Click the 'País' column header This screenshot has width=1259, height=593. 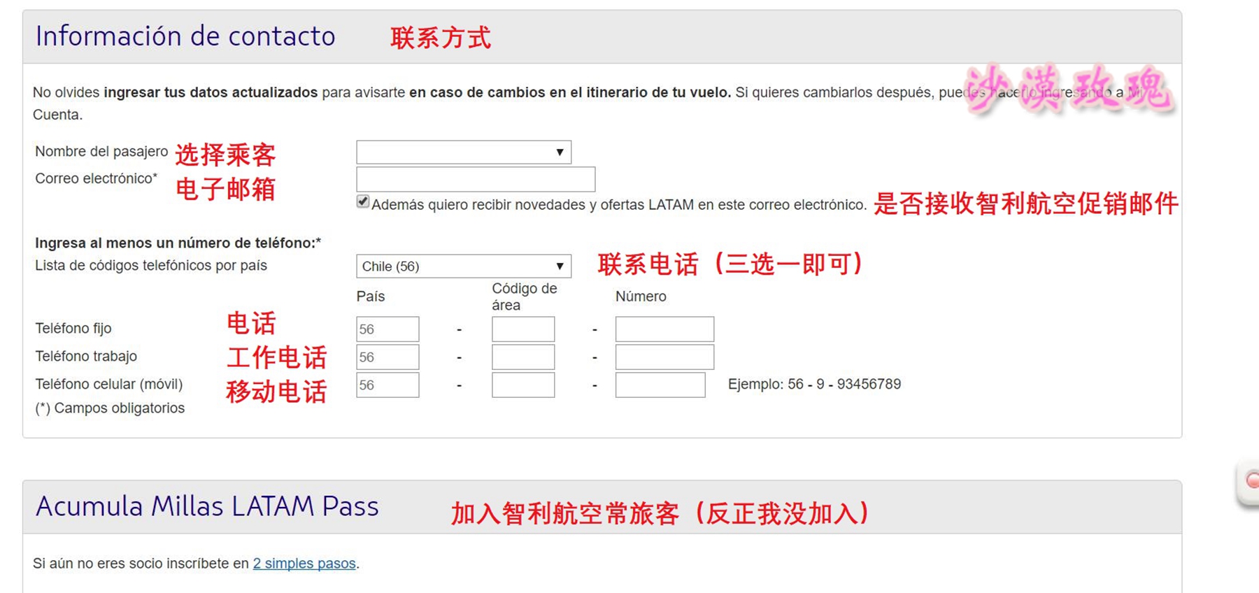tap(371, 296)
